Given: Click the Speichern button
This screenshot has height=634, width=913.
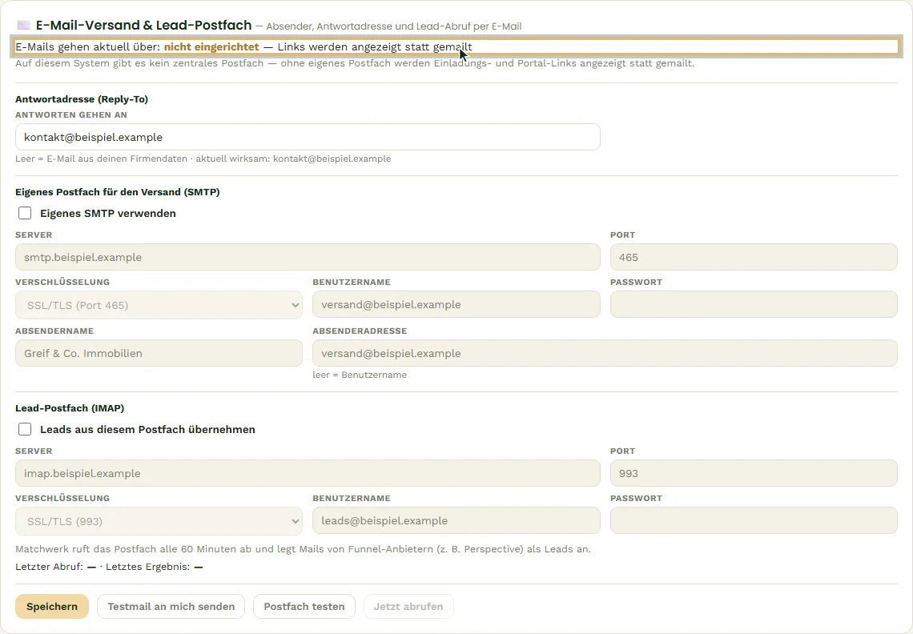Looking at the screenshot, I should pyautogui.click(x=52, y=607).
